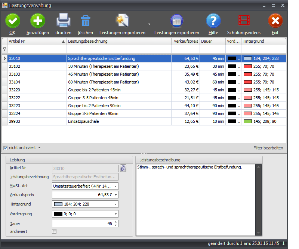The height and width of the screenshot is (249, 299).
Task: Click the filter row funnel icon
Action: (x=5, y=49)
